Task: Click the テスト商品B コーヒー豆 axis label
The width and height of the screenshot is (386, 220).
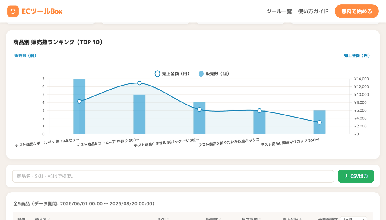Action: (108, 143)
